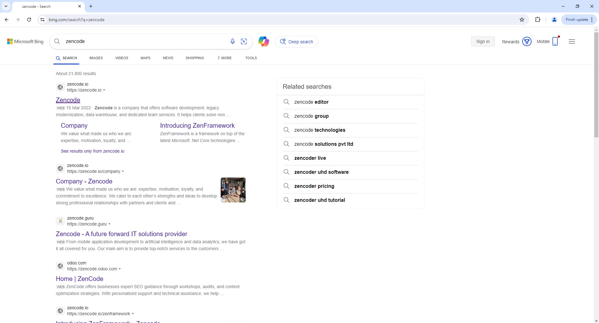599x323 pixels.
Task: Switch to the NEWS tab
Action: 168,58
